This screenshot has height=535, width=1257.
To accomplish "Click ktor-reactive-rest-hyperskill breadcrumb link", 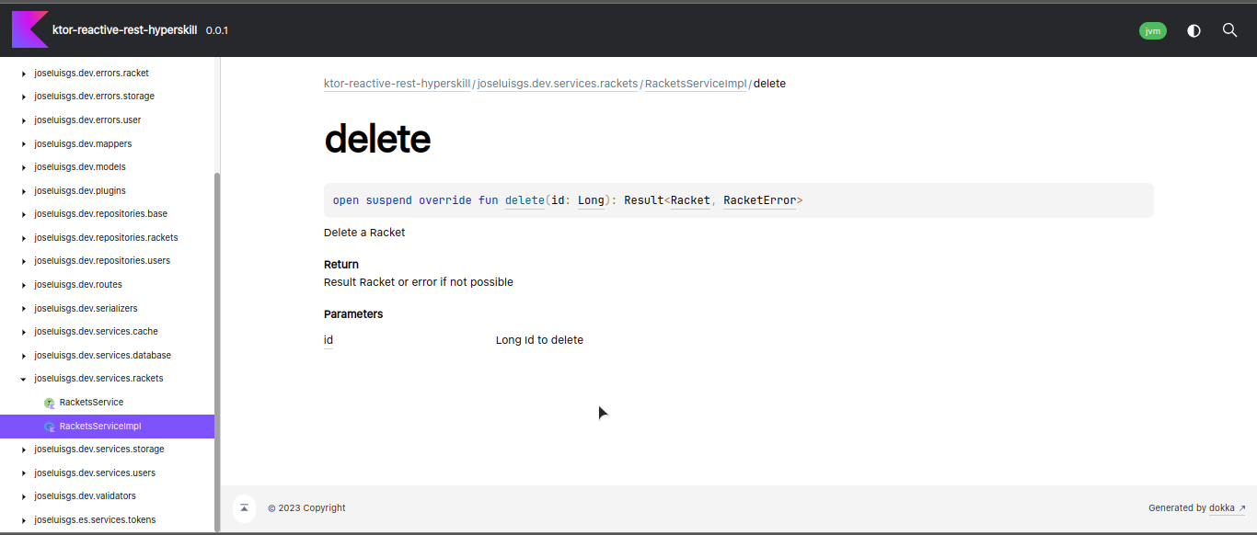I will [x=398, y=84].
